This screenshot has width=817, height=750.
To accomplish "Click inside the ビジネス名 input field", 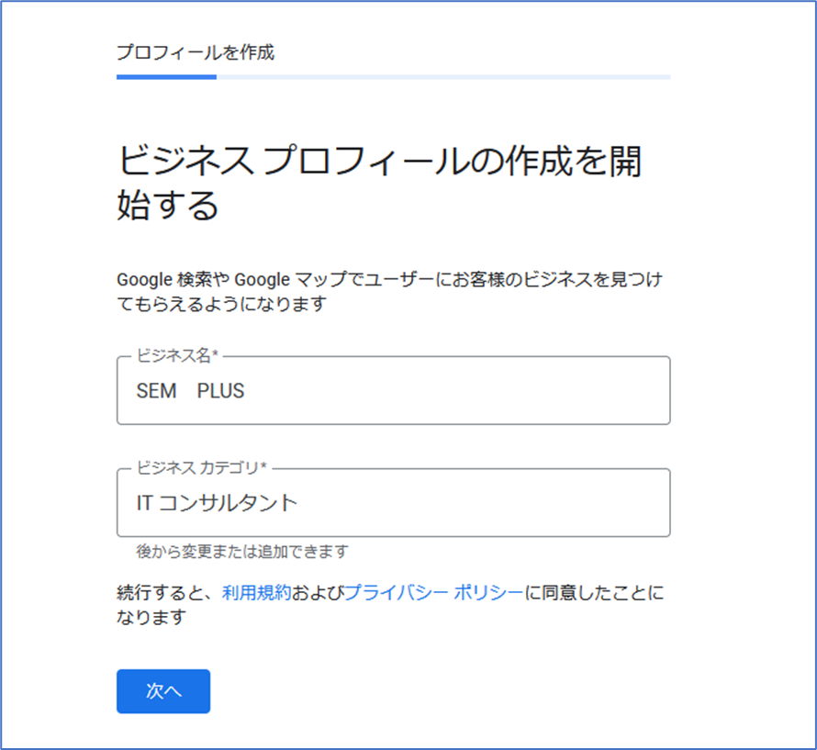I will click(x=393, y=391).
